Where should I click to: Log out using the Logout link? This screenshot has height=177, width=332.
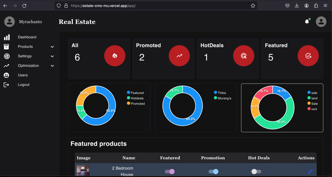(x=24, y=85)
